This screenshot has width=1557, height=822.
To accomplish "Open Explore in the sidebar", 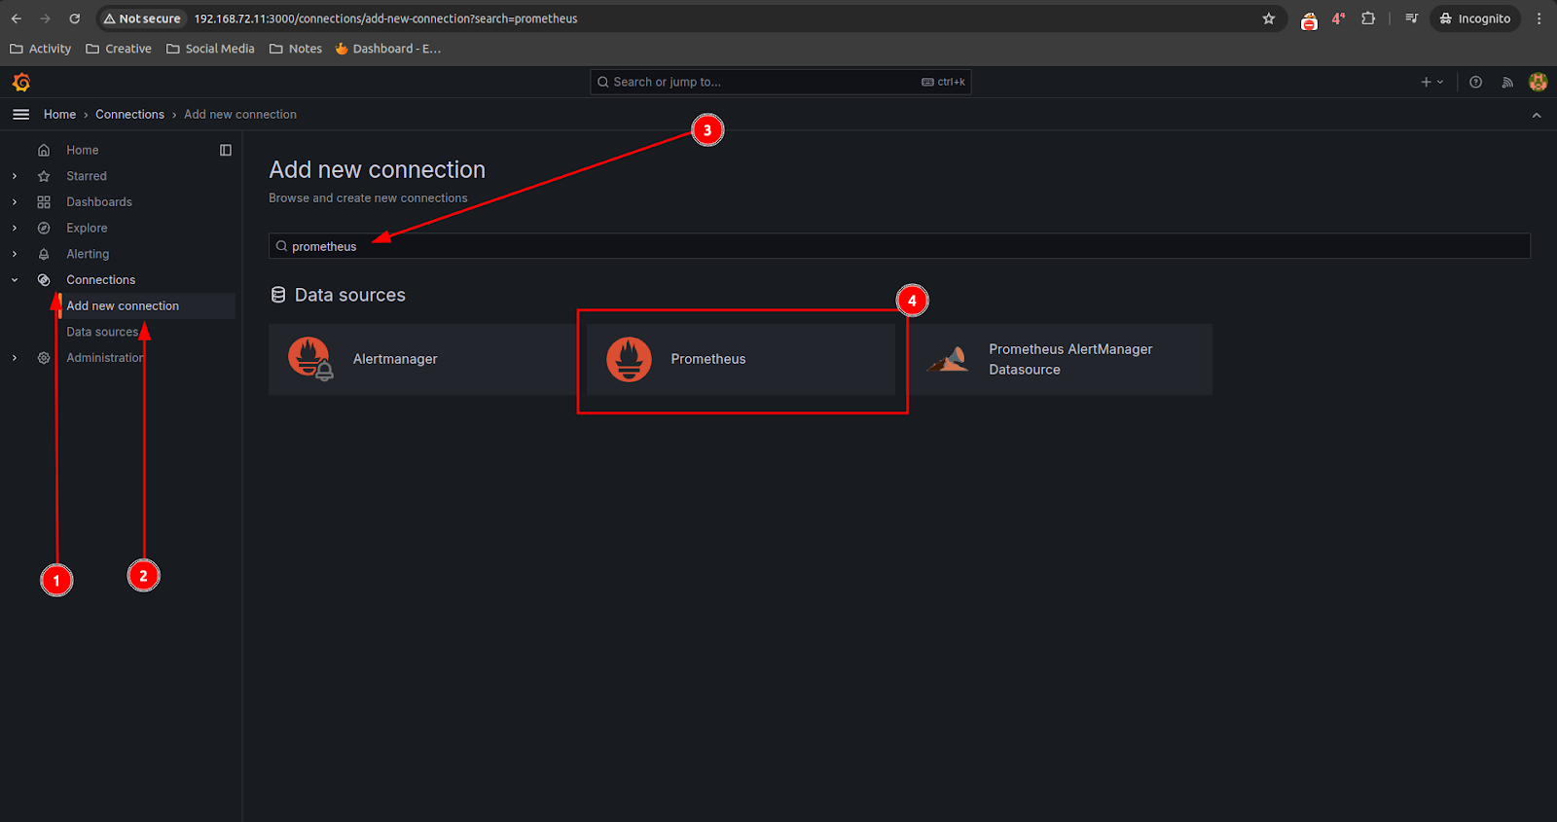I will (87, 229).
